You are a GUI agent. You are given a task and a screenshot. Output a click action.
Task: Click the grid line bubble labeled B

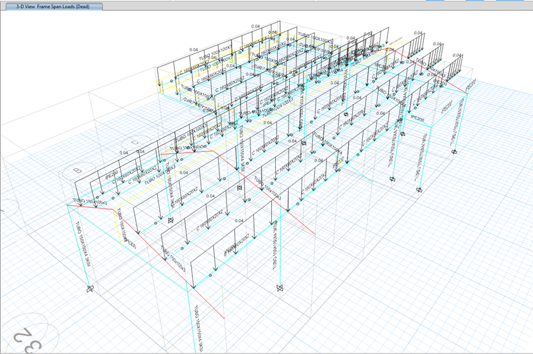coord(79,170)
